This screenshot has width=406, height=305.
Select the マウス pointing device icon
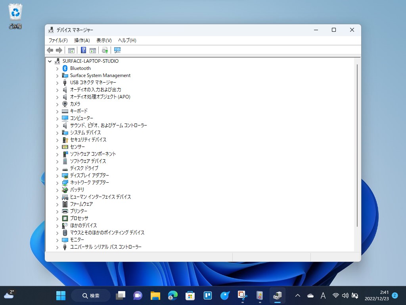point(65,233)
